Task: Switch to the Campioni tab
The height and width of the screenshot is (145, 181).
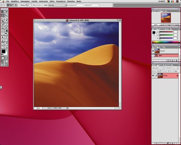Action: coord(162,29)
